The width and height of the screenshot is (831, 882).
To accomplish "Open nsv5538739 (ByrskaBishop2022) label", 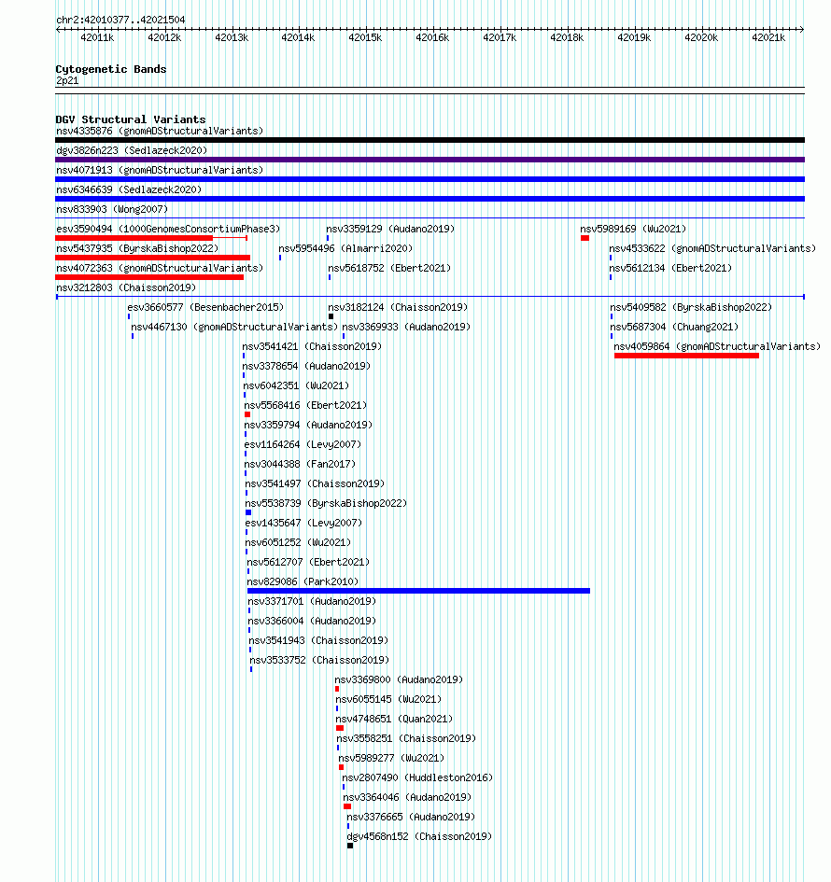I will point(326,503).
